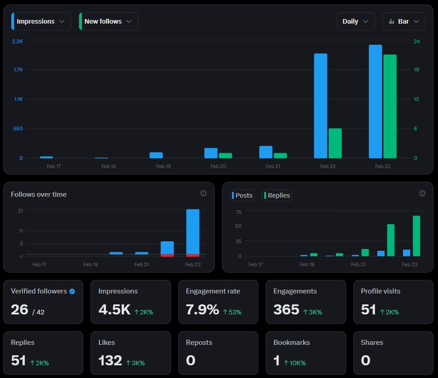Click the Feb 19 blue impressions bar

pos(156,155)
